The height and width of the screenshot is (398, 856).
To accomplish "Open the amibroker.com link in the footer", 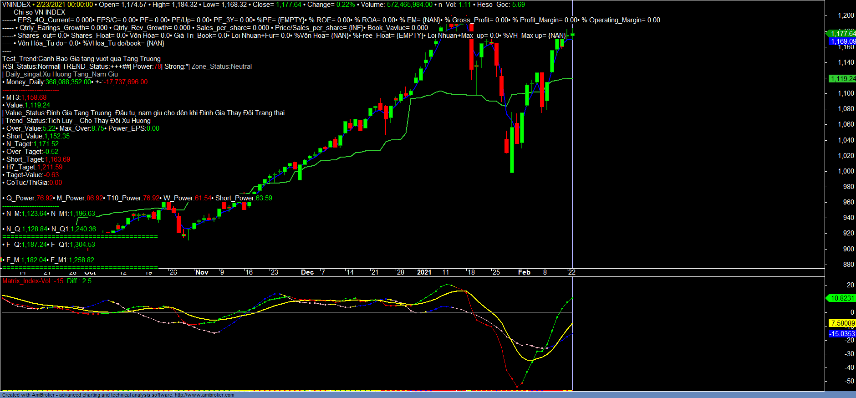I will click(204, 395).
